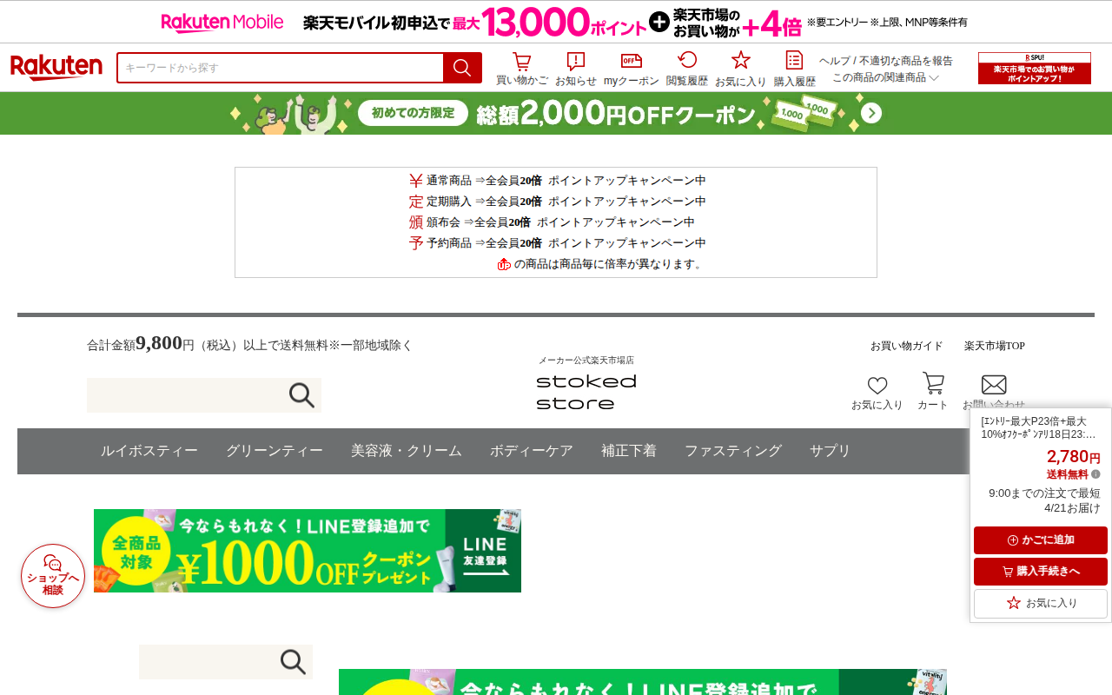Image resolution: width=1112 pixels, height=695 pixels.
Task: Open the 買い物かご cart icon in header
Action: [521, 69]
